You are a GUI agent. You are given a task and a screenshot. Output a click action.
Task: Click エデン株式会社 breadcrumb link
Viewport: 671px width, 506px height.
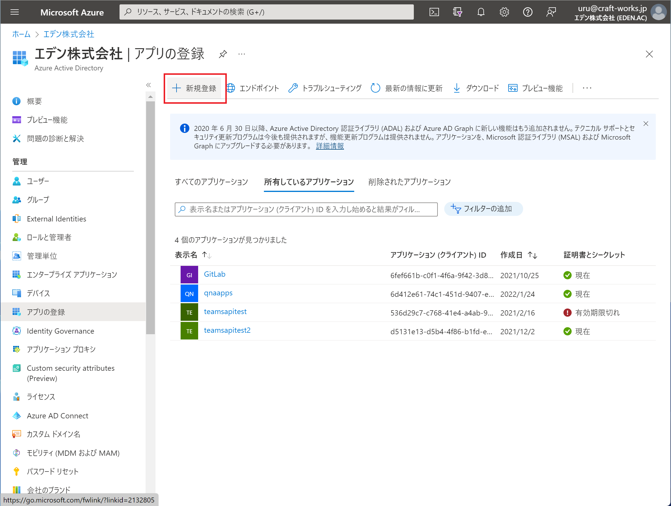coord(69,34)
